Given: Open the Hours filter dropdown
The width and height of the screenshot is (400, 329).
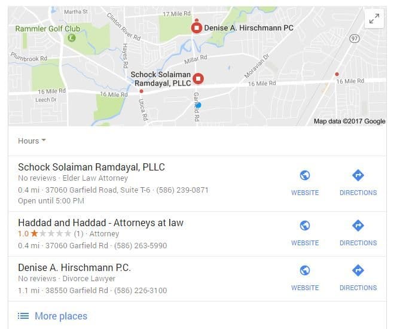Looking at the screenshot, I should (x=32, y=141).
